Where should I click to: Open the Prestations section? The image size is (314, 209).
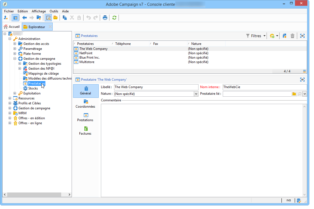click(85, 118)
